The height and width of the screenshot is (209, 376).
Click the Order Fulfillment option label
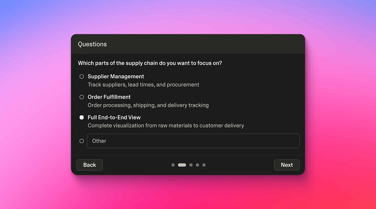tap(109, 97)
